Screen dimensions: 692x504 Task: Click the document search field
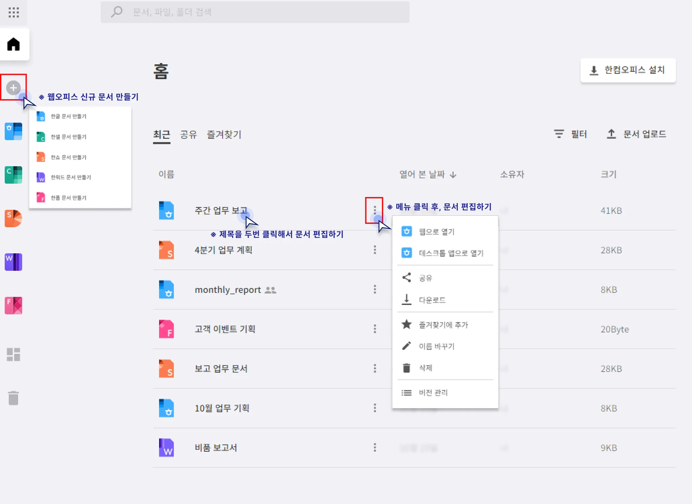(x=255, y=12)
